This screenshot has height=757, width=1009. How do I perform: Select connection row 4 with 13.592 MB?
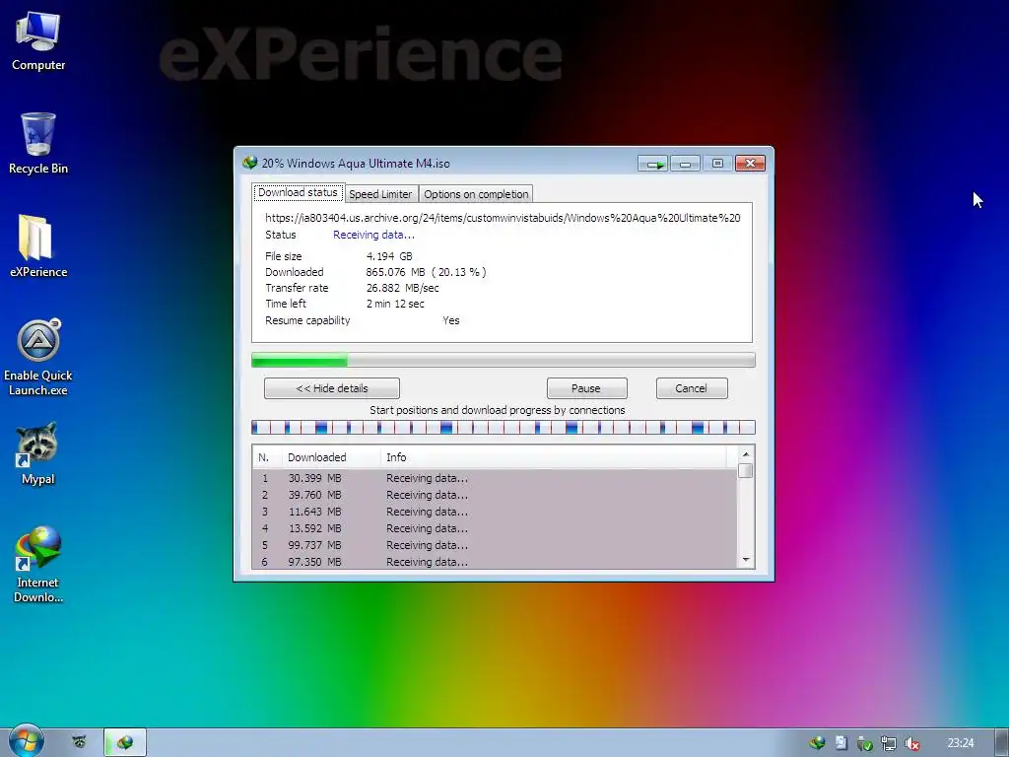[x=495, y=528]
